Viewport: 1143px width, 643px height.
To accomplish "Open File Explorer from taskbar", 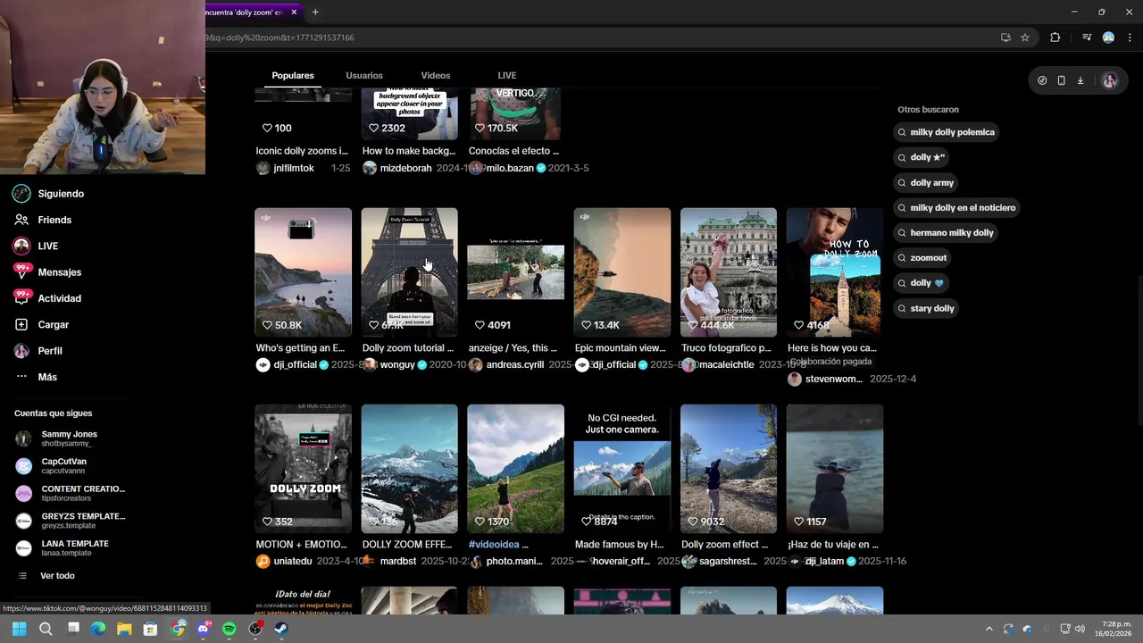I will [x=124, y=629].
